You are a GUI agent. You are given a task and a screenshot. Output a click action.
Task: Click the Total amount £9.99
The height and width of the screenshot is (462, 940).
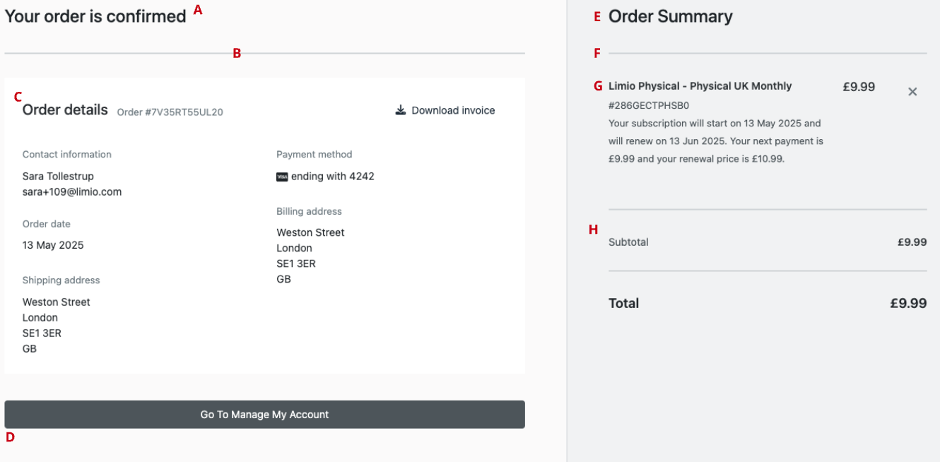pos(908,303)
